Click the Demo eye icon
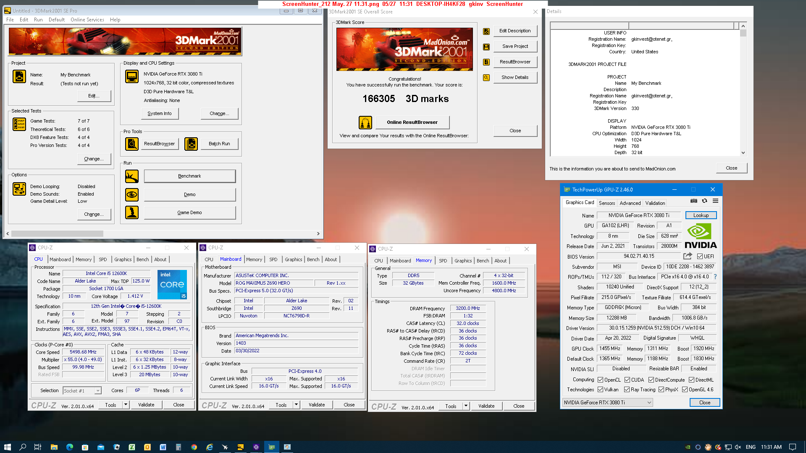Image resolution: width=806 pixels, height=453 pixels. click(x=132, y=195)
